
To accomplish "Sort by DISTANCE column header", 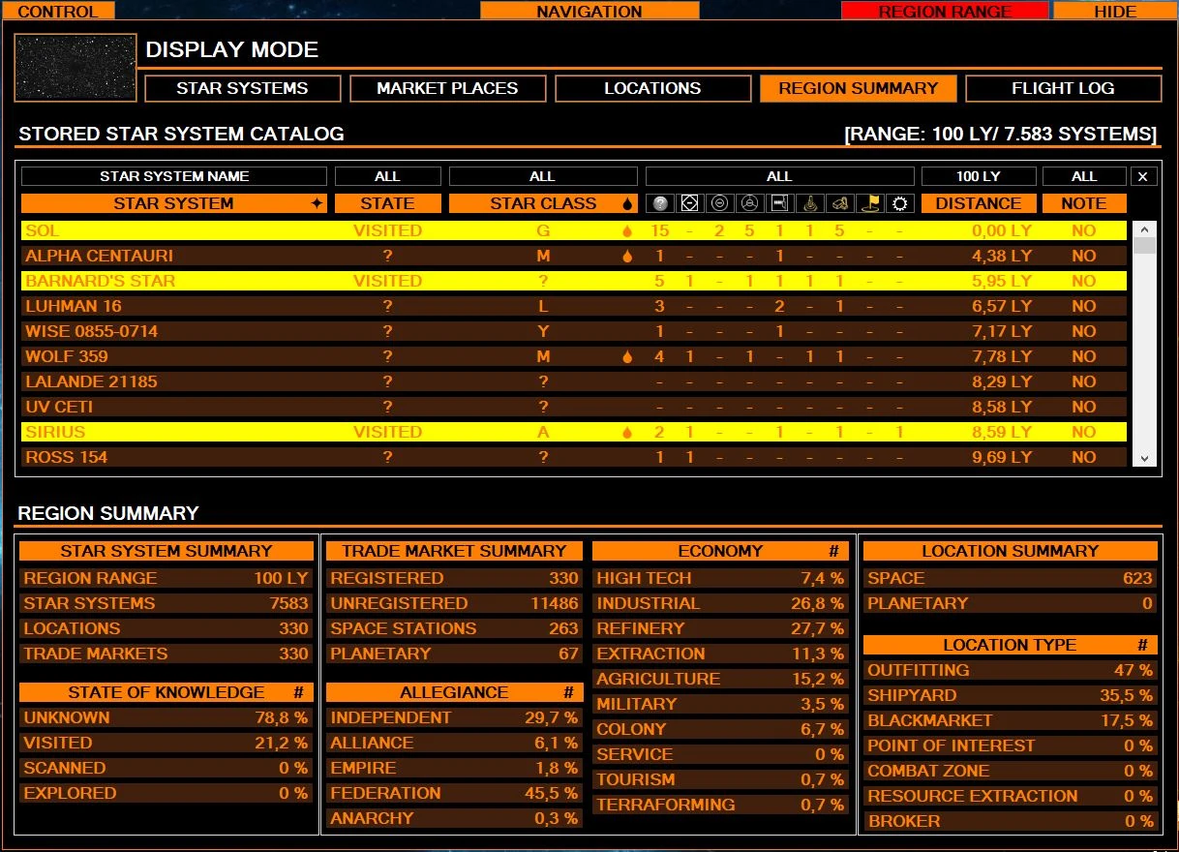I will [979, 203].
